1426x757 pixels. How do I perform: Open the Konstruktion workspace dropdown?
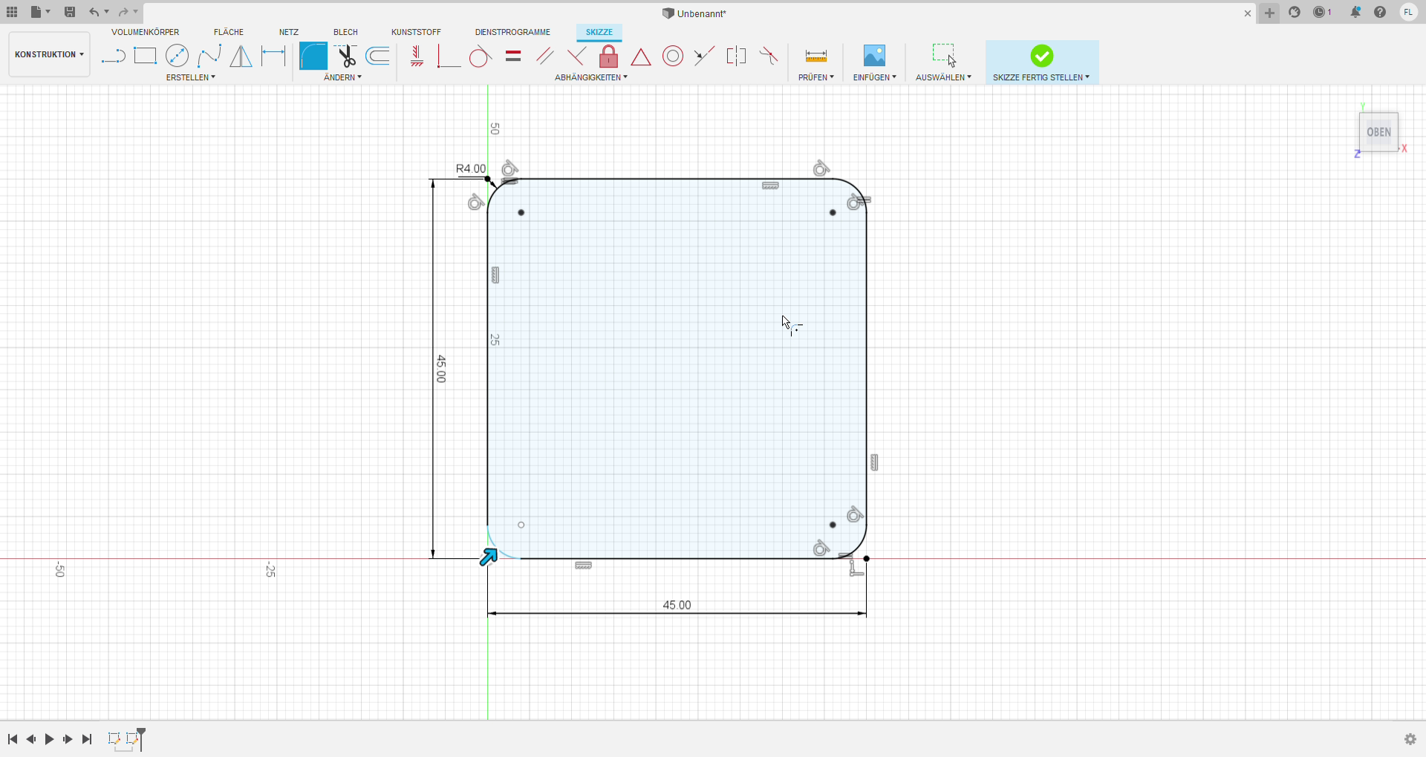click(49, 54)
